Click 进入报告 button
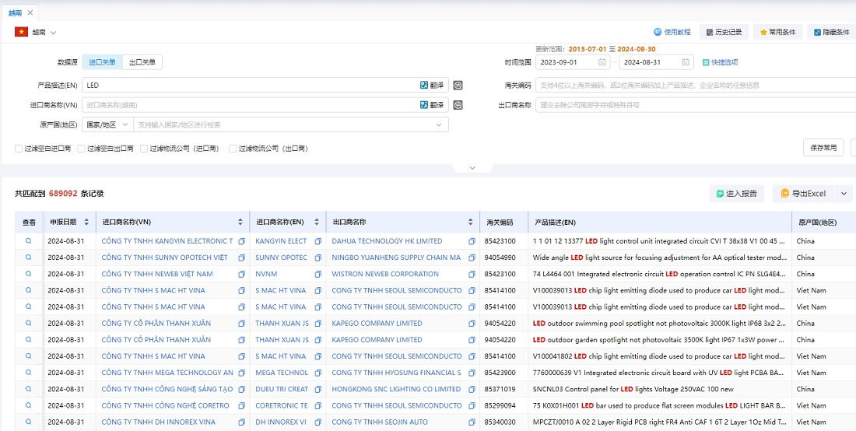Screen dimensions: 856x431 click(736, 193)
